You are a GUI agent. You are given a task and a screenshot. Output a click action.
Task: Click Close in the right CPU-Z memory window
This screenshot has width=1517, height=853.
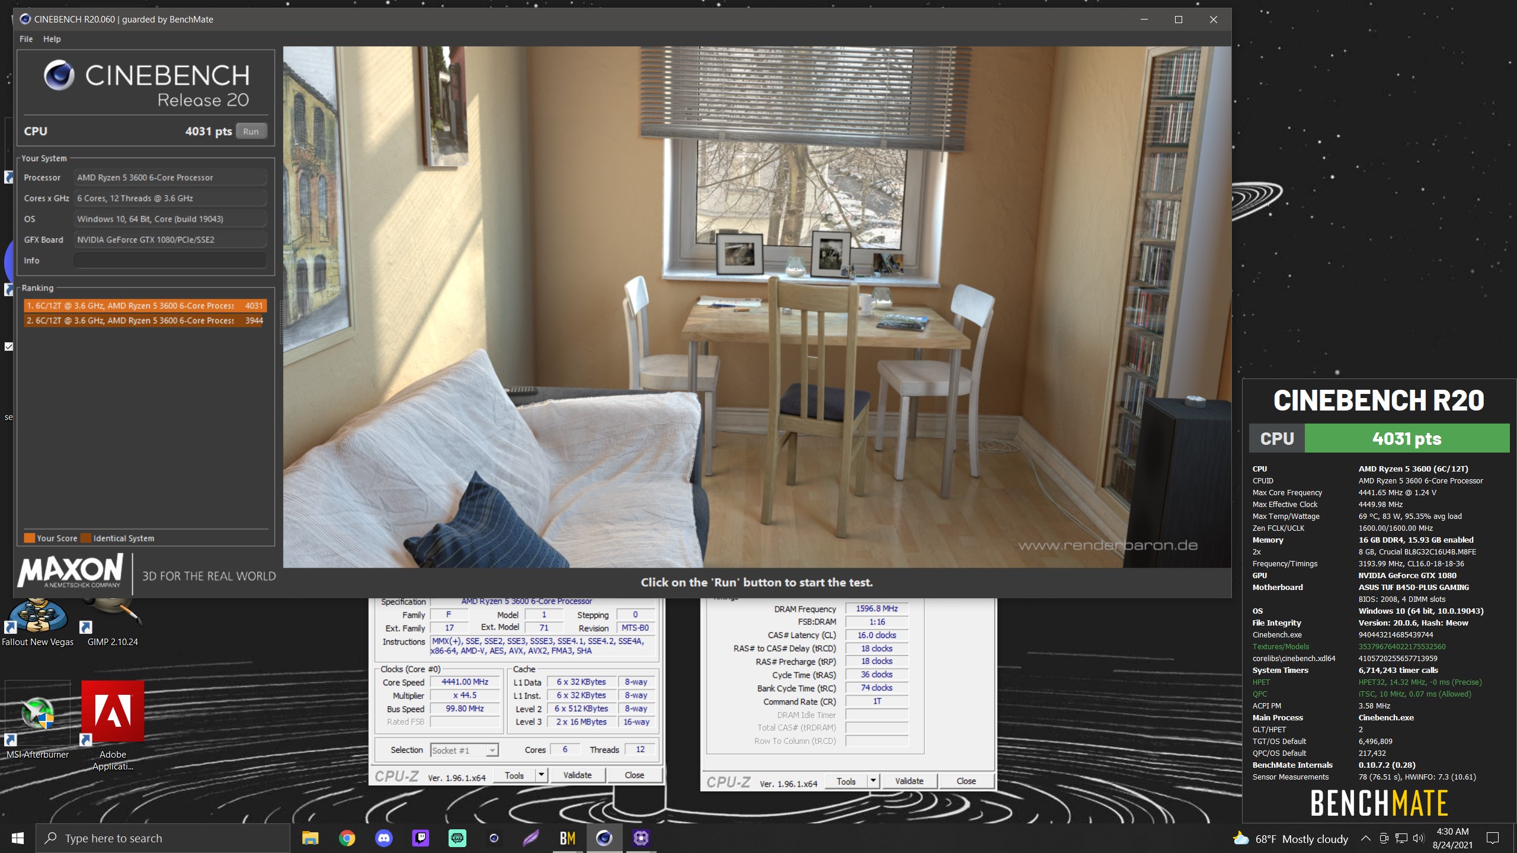pos(966,781)
